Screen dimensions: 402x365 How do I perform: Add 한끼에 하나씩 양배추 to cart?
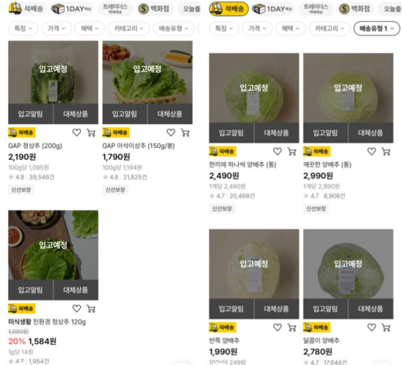coord(291,151)
